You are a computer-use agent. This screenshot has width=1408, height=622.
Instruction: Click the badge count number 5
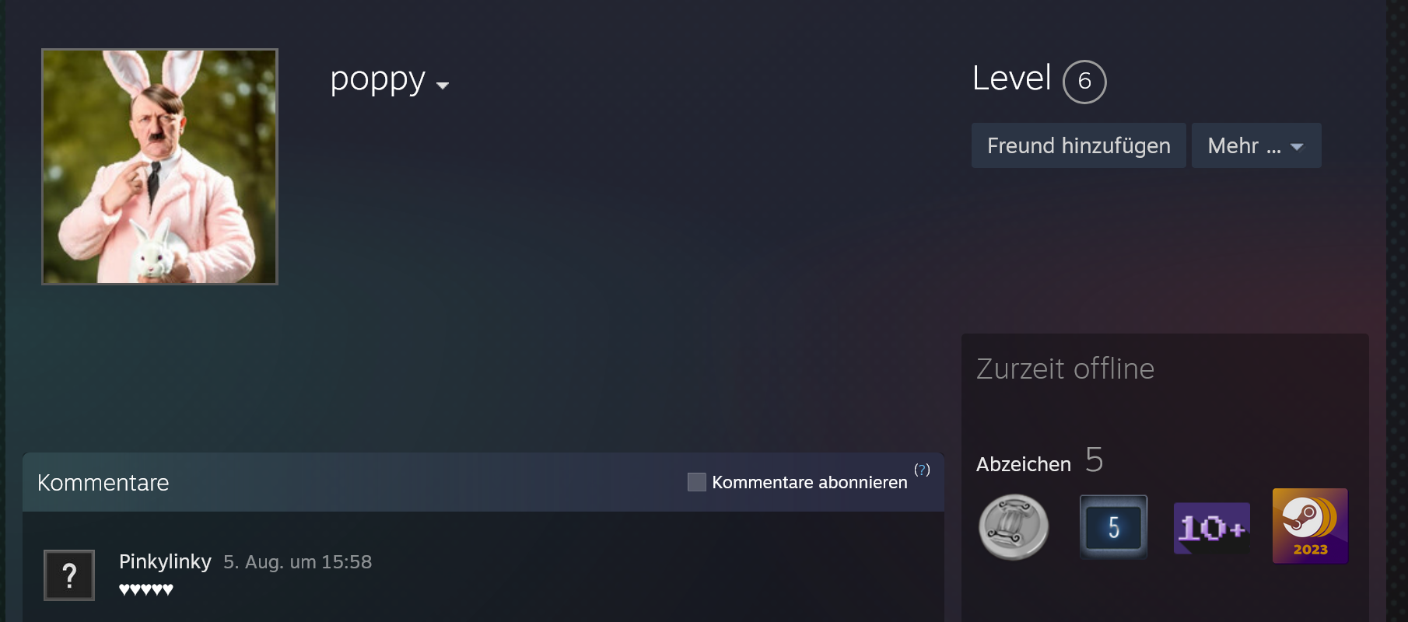coord(1094,460)
